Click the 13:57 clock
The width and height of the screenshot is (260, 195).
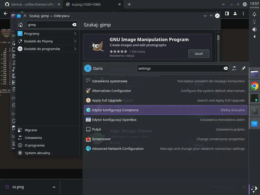(254, 4)
